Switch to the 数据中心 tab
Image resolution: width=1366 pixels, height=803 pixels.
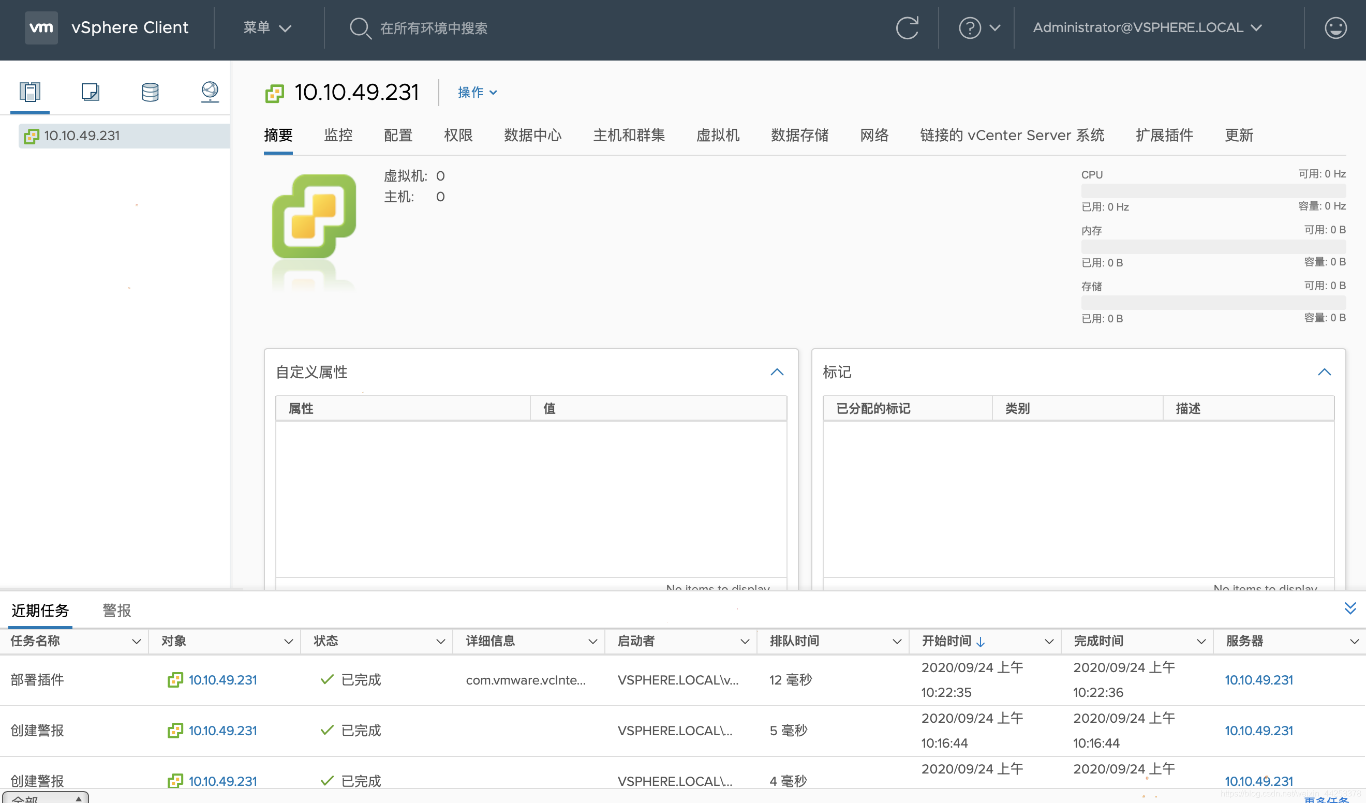533,135
